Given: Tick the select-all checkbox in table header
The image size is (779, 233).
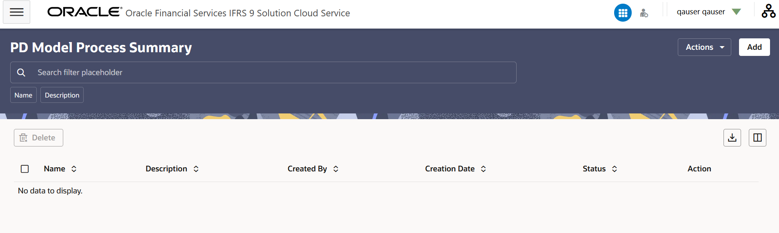Looking at the screenshot, I should point(25,169).
